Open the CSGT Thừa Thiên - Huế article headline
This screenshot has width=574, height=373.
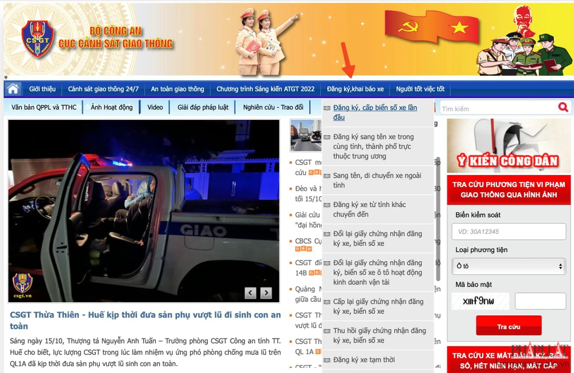145,320
